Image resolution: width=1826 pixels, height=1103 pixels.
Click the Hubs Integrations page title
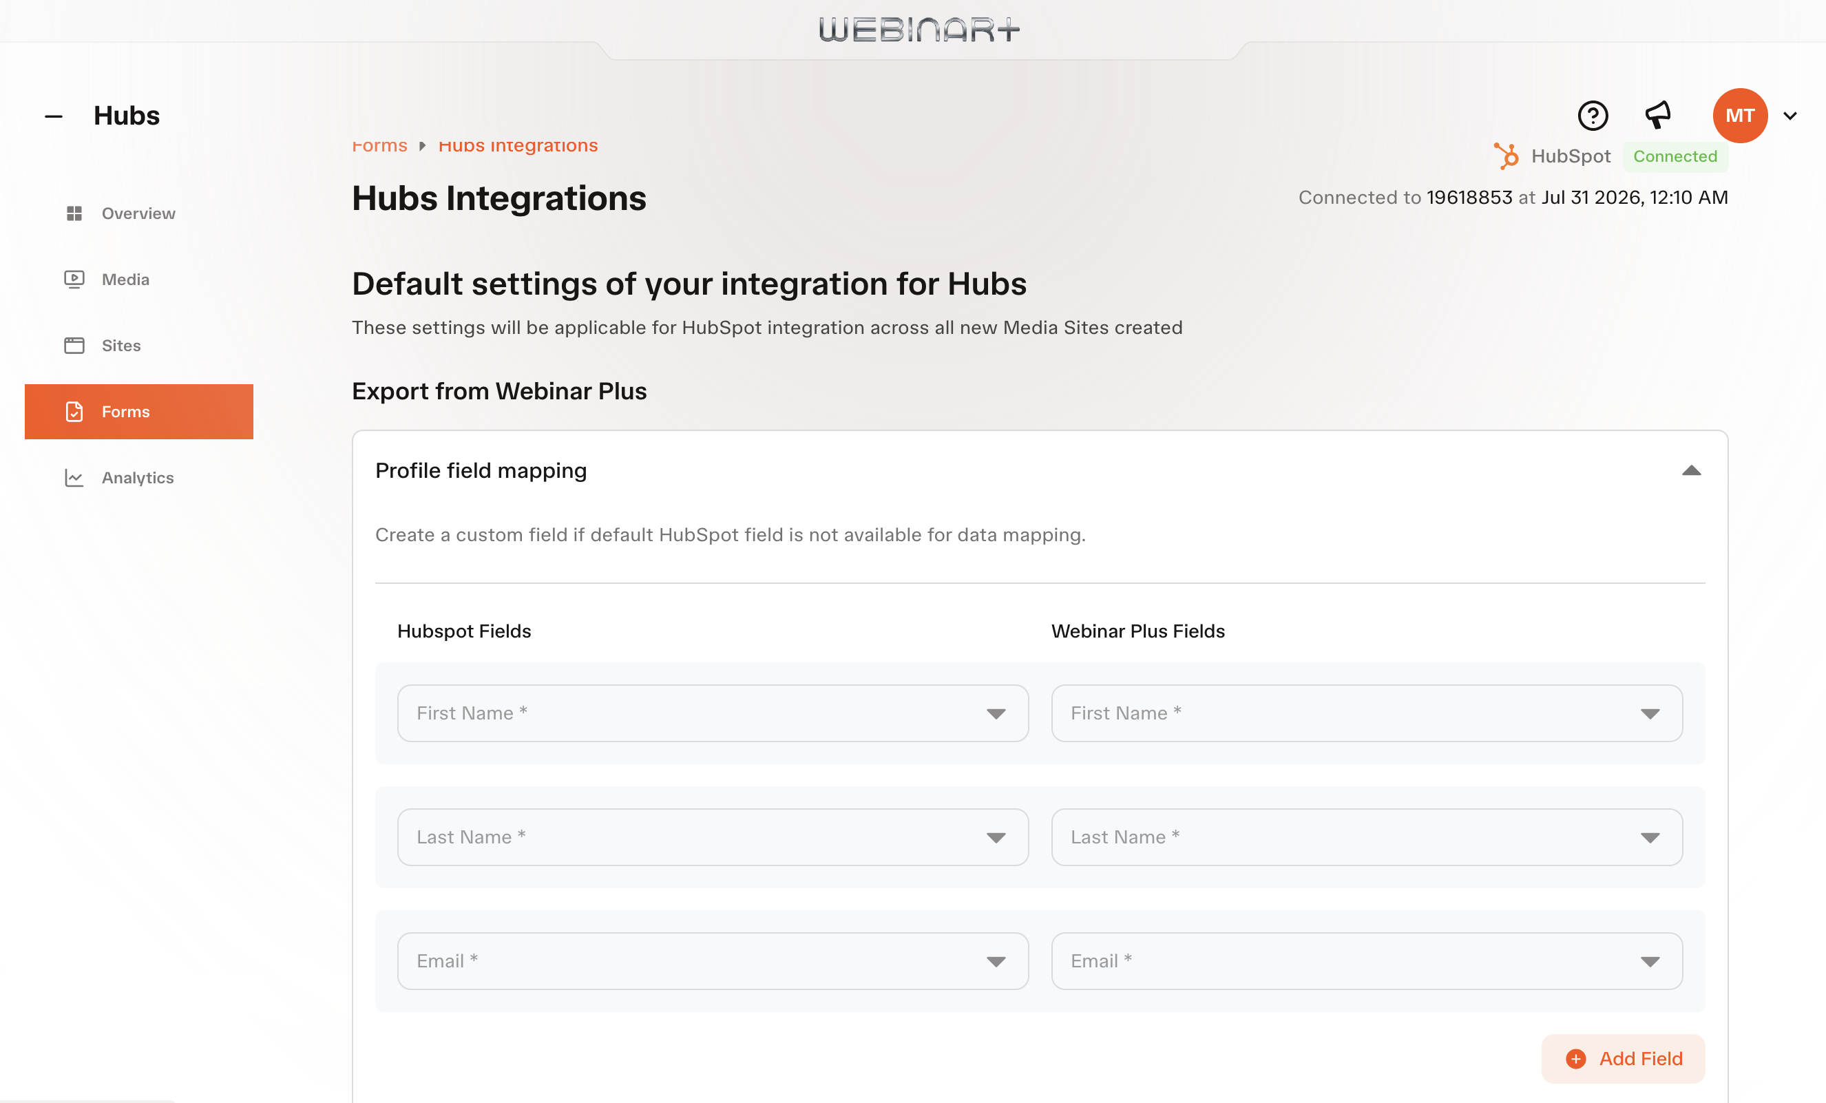(499, 199)
